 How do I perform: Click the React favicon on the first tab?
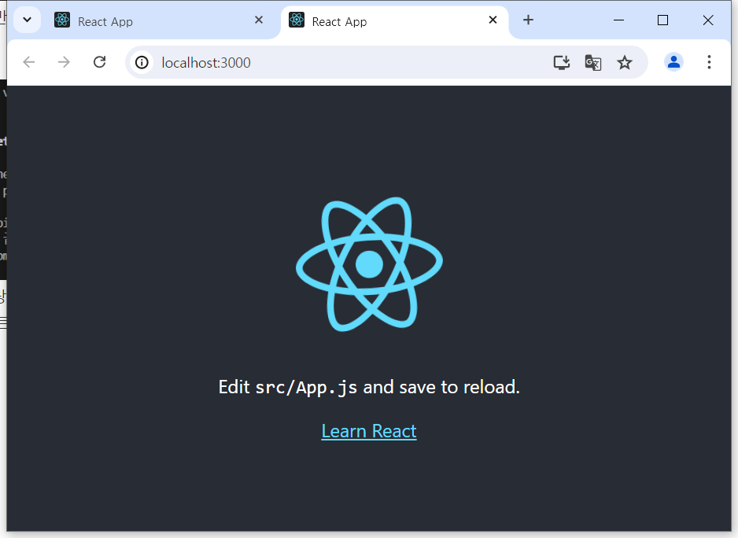62,20
